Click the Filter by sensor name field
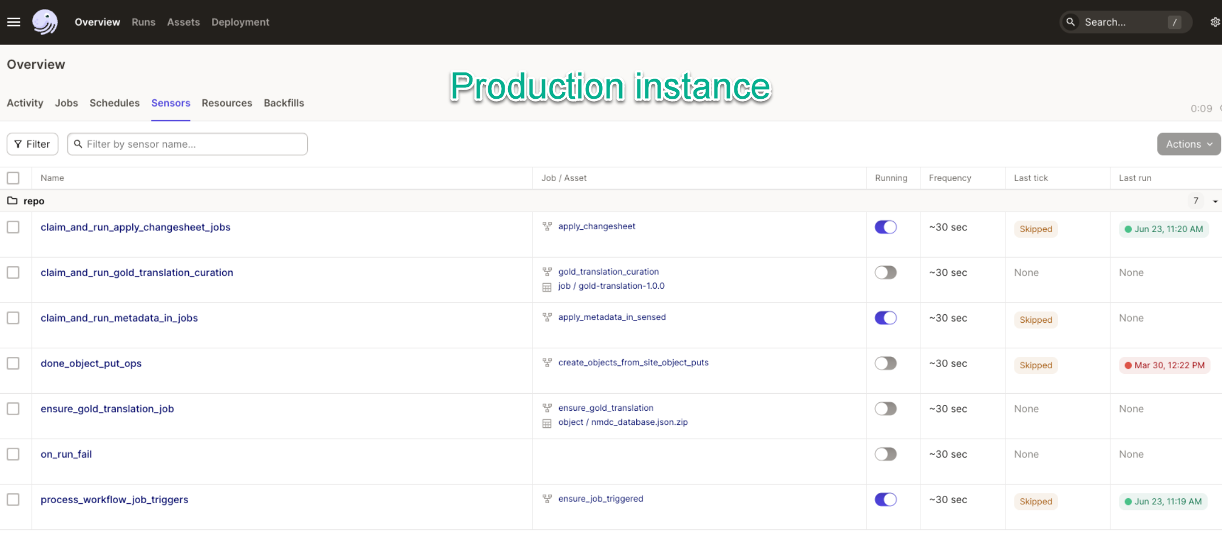The height and width of the screenshot is (535, 1222). (x=193, y=144)
